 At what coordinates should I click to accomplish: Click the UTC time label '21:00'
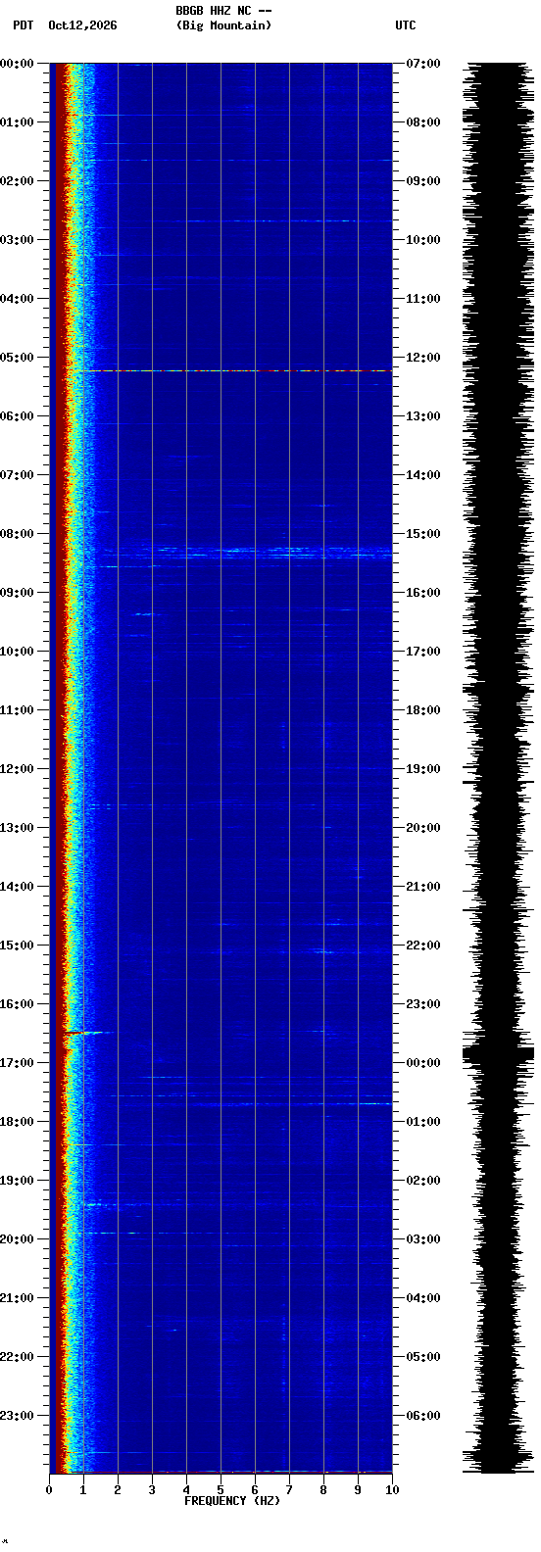point(423,887)
